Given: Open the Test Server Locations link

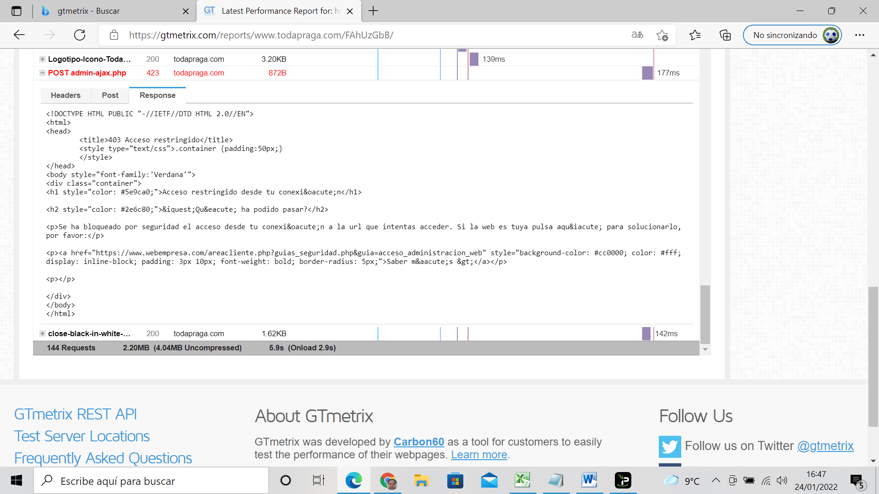Looking at the screenshot, I should [x=82, y=436].
